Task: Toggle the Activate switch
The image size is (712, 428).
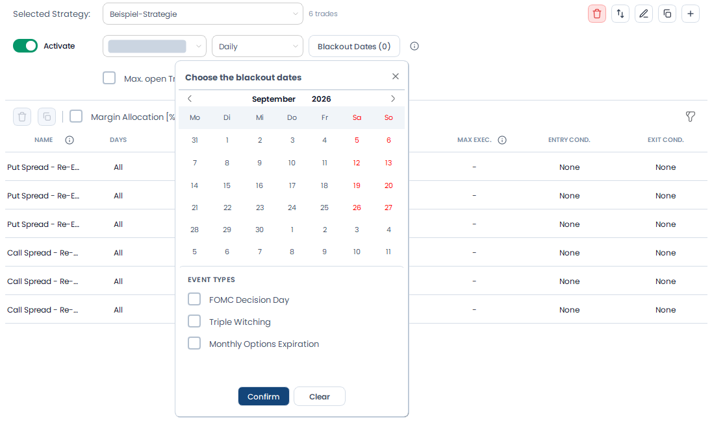Action: coord(25,46)
